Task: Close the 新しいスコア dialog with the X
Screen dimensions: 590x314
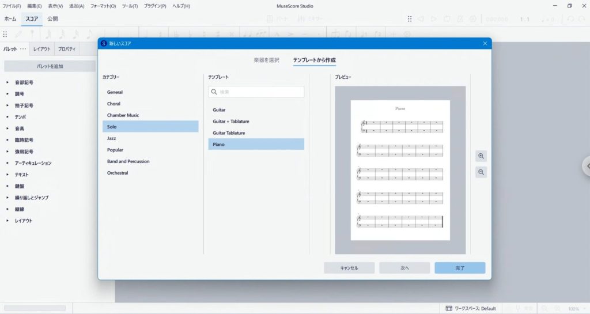Action: (x=485, y=43)
